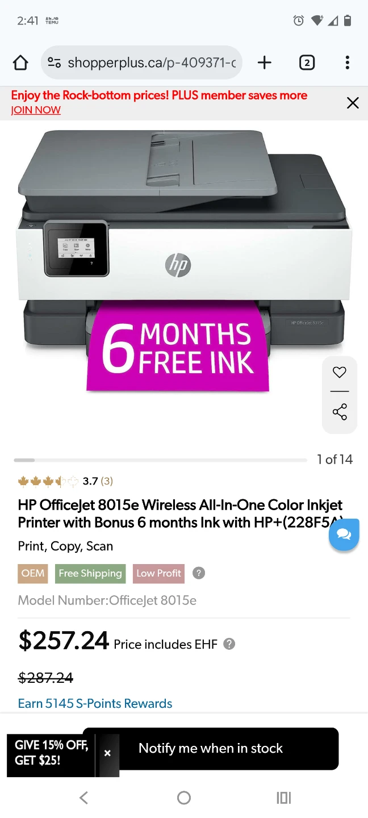Tap question mark next to Low Profit
368x818 pixels.
pyautogui.click(x=198, y=573)
